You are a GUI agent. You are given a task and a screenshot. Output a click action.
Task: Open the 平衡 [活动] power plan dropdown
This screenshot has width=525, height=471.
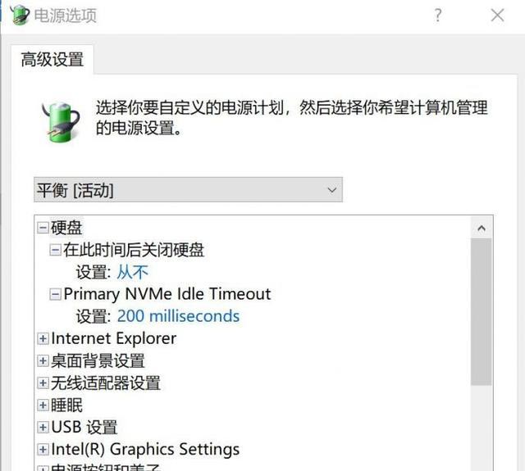point(188,190)
